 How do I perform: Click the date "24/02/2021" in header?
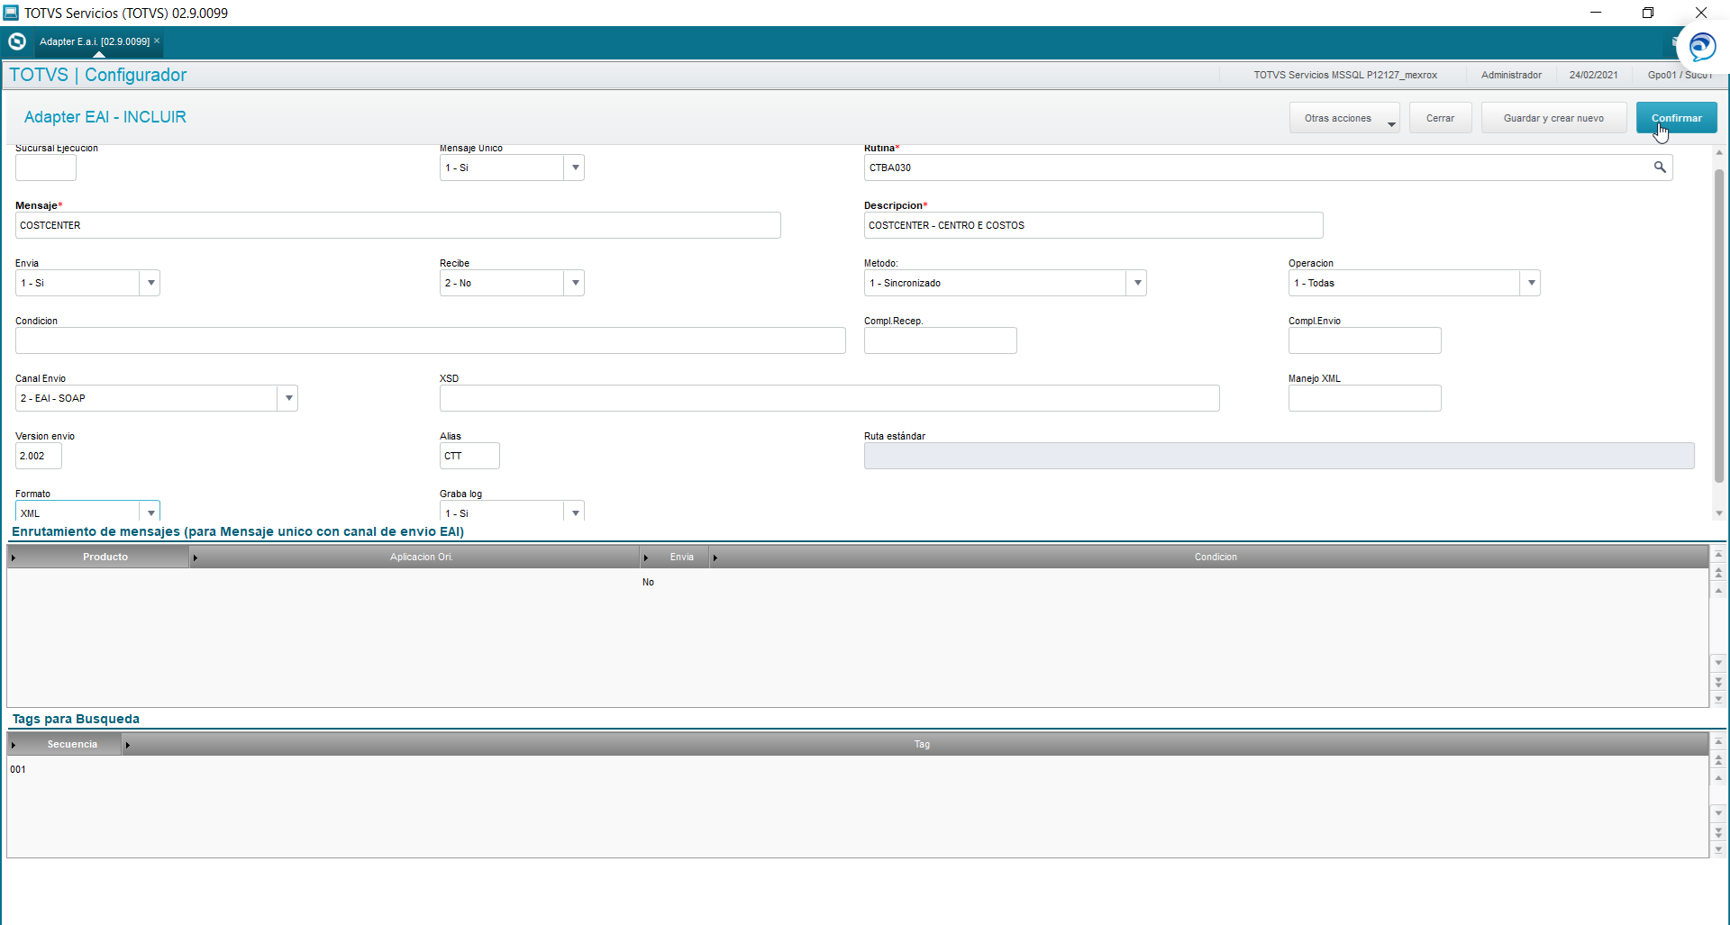click(x=1593, y=76)
